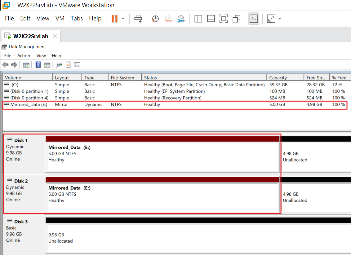Viewport: 351px width, 255px height.
Task: Click the Disk Management window title icon
Action: (4, 47)
